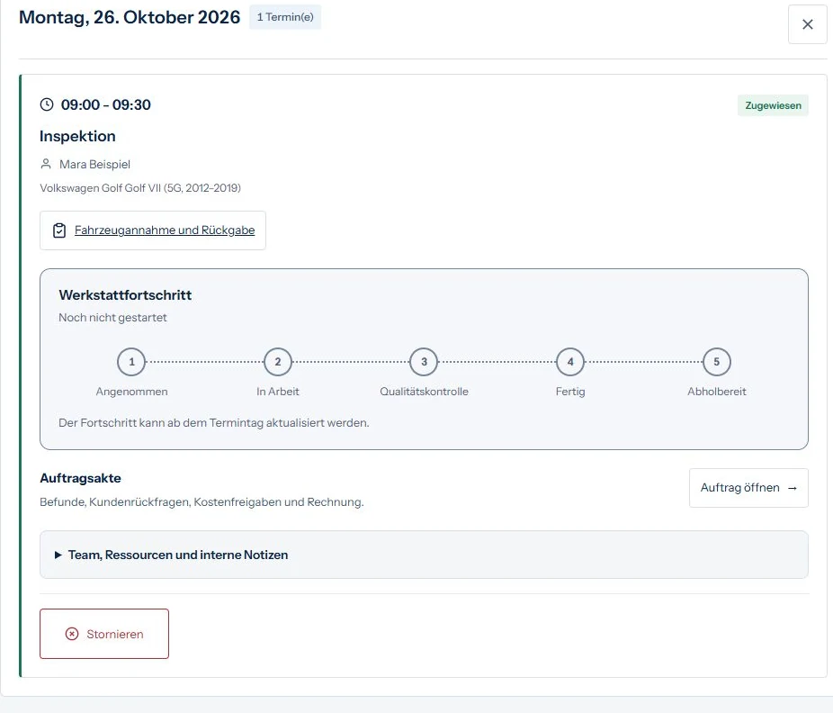Select progress step 2 In Arbeit
The height and width of the screenshot is (713, 833).
(x=277, y=362)
